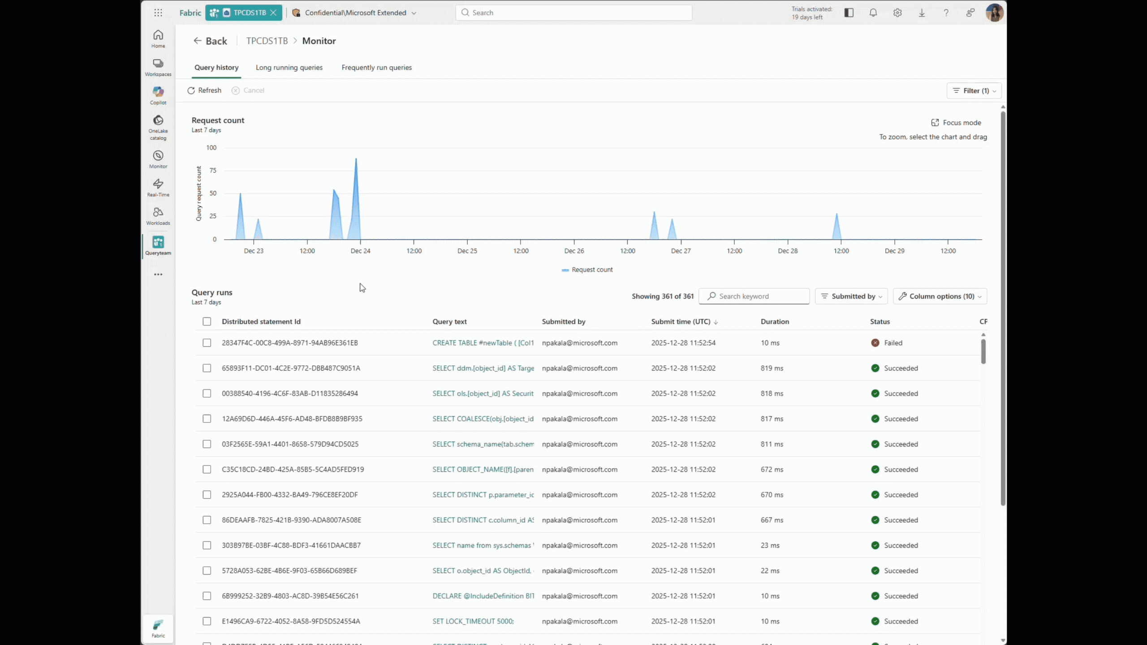Image resolution: width=1147 pixels, height=645 pixels.
Task: Click the Refresh button
Action: pos(204,90)
